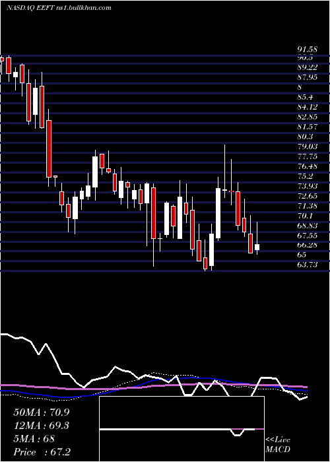Select the 63.73 price axis label
Screen dimensions: 330x462
tap(308, 265)
